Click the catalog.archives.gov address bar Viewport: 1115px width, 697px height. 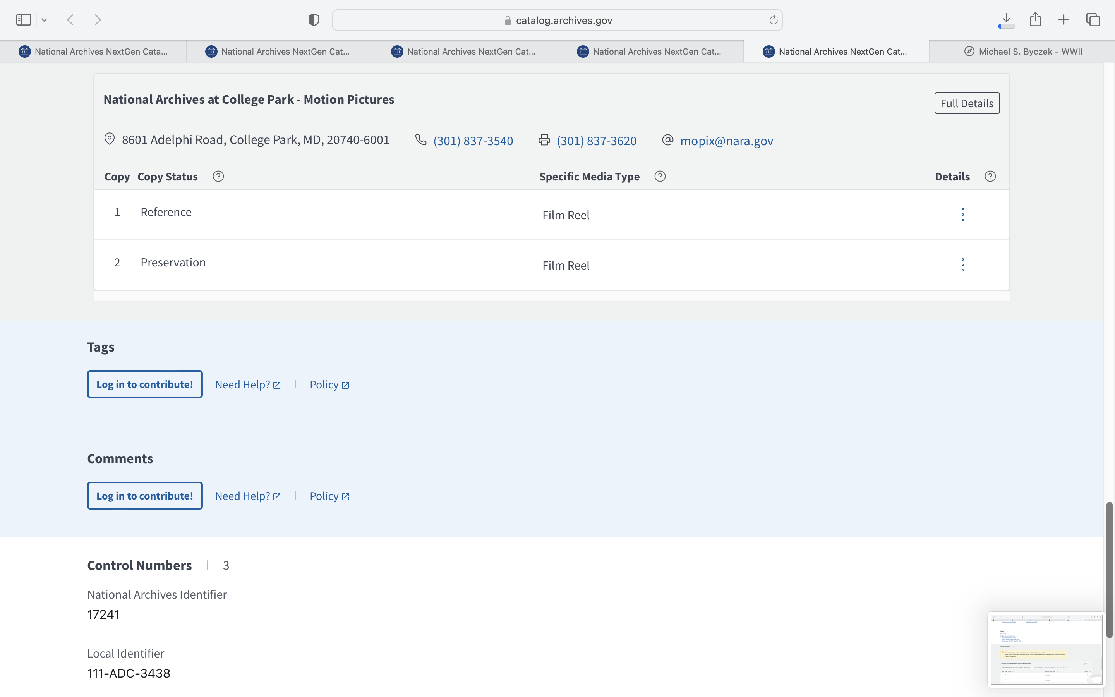coord(557,20)
